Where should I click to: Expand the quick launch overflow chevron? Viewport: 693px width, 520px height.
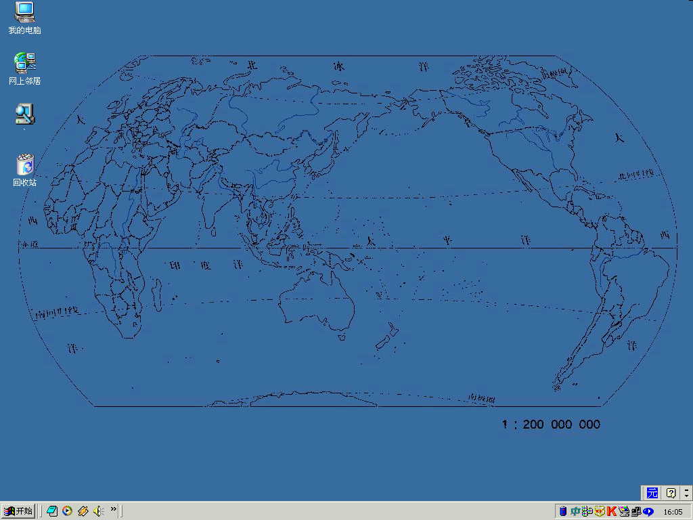tap(113, 509)
